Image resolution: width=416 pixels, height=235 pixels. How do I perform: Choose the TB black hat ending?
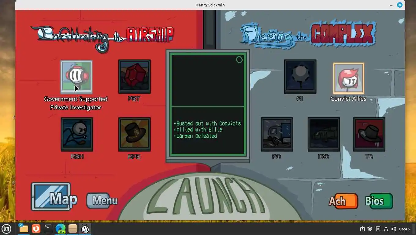click(369, 134)
